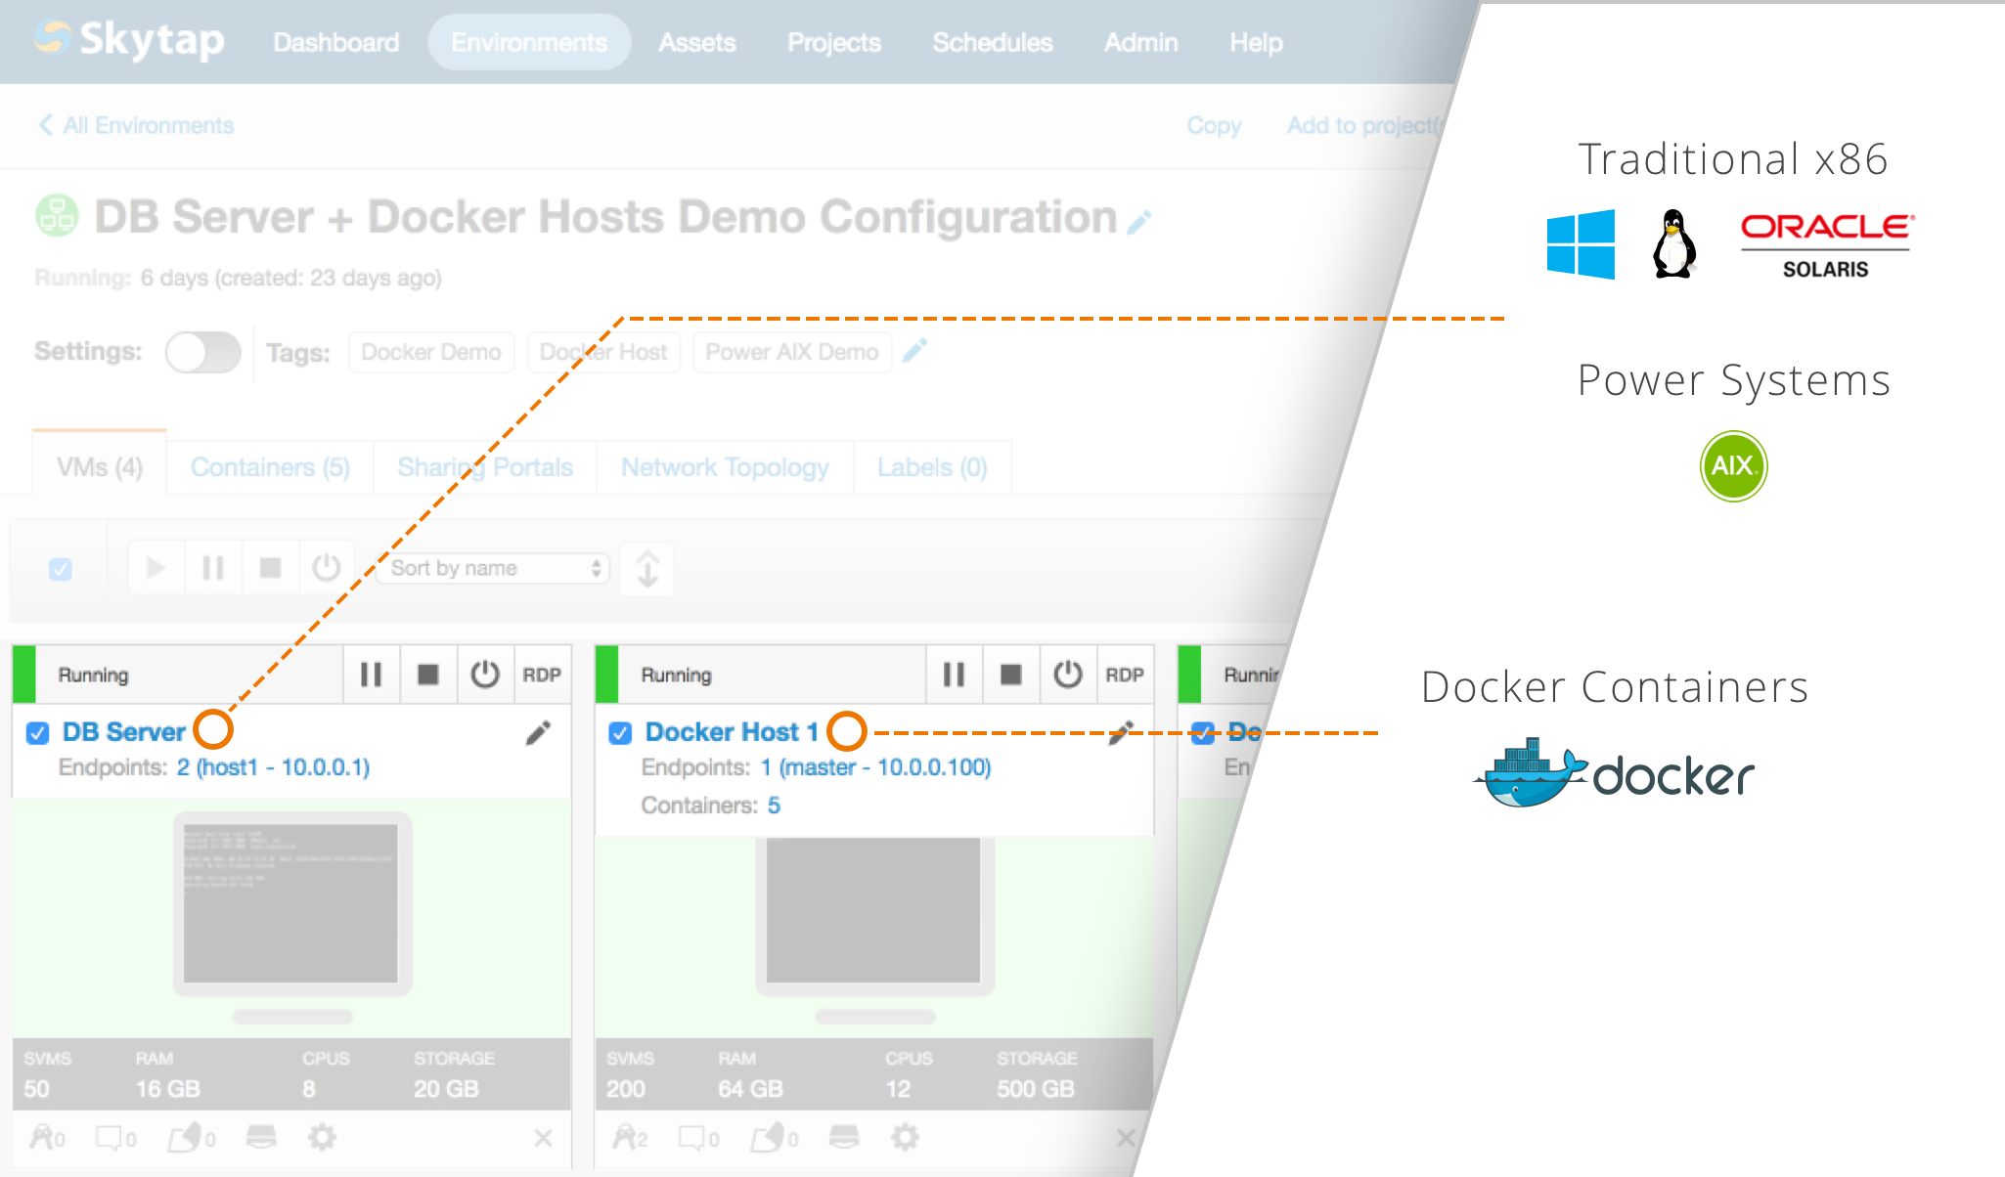Click the Copy link

(1214, 125)
